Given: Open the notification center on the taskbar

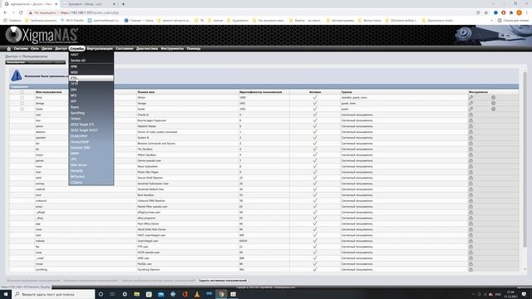Looking at the screenshot, I should tap(524, 294).
